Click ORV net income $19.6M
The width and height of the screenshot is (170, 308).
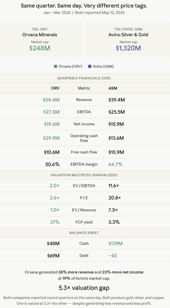pyautogui.click(x=52, y=124)
